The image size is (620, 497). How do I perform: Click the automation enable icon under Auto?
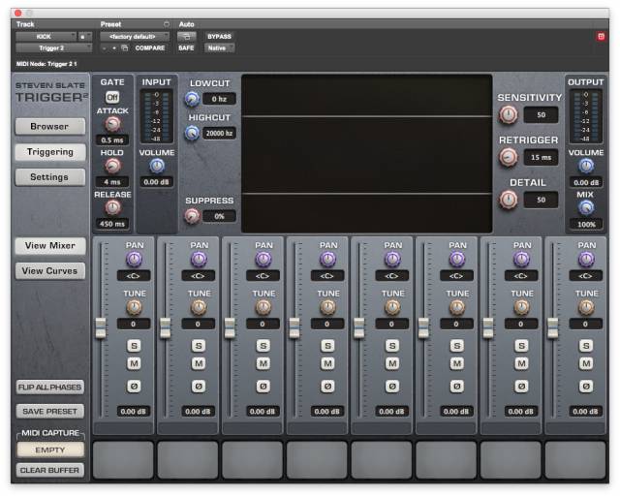pos(186,37)
